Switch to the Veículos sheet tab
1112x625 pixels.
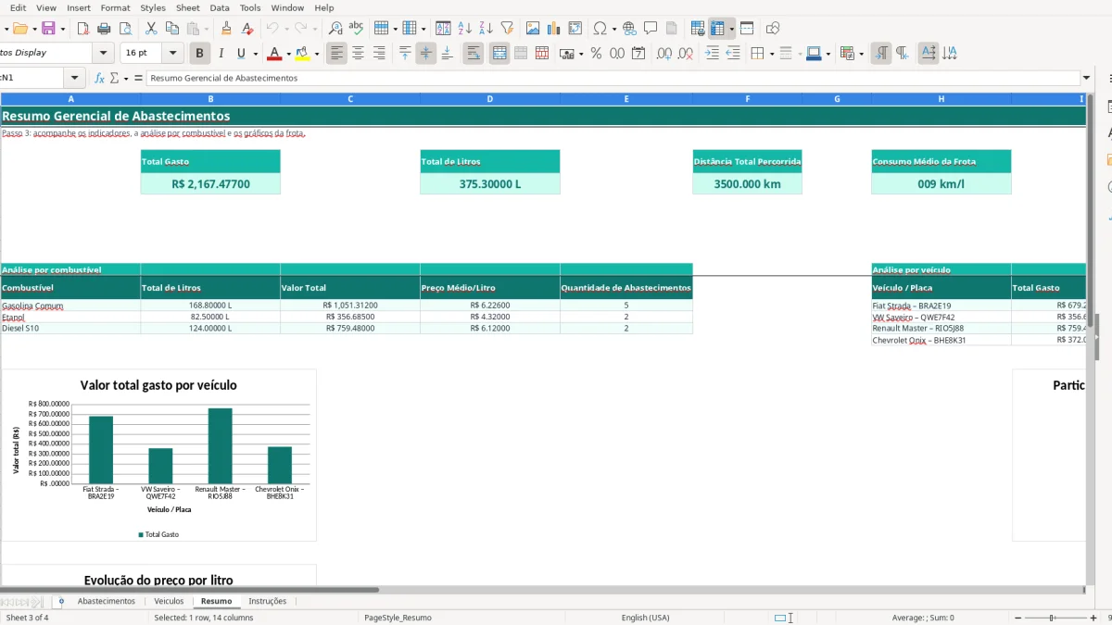pyautogui.click(x=169, y=601)
